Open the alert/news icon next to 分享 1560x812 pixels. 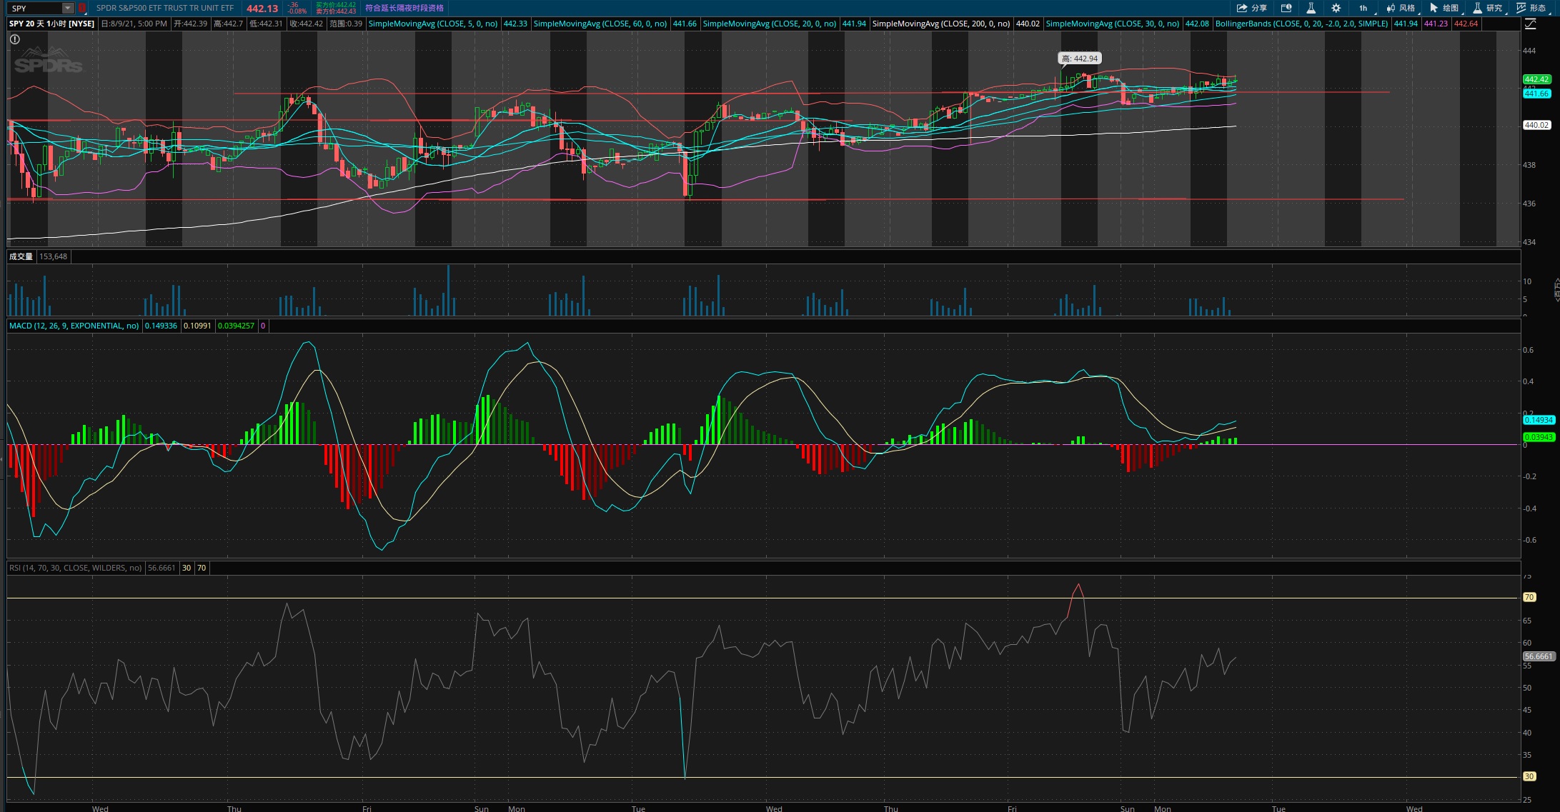coord(1286,9)
